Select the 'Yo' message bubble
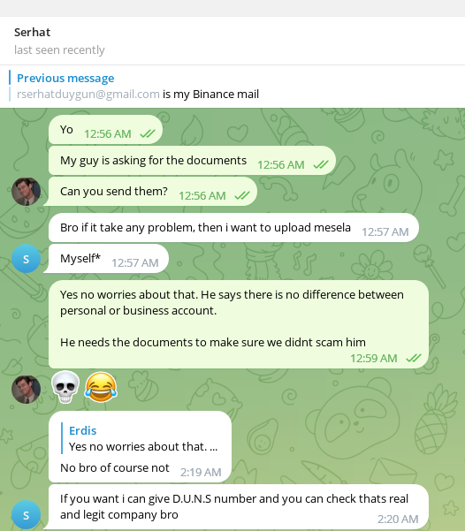 coord(105,130)
